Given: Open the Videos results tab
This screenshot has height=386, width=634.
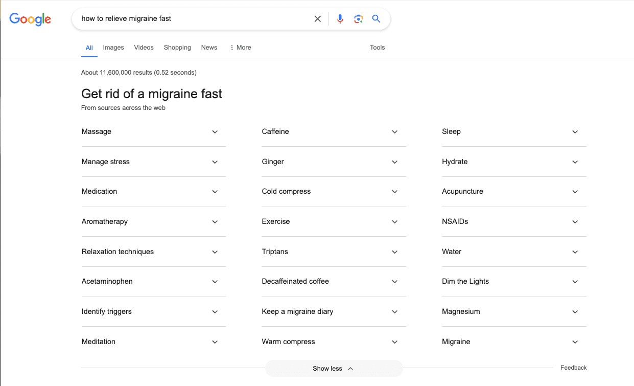Looking at the screenshot, I should pyautogui.click(x=144, y=47).
